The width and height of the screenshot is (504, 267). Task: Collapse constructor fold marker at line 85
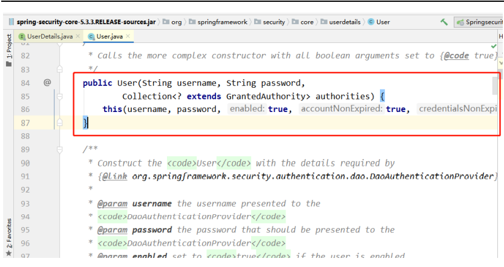[x=60, y=96]
